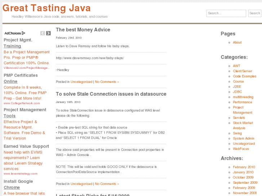The width and height of the screenshot is (262, 196).
Task: Select the JDBC category
Action: click(x=237, y=92)
